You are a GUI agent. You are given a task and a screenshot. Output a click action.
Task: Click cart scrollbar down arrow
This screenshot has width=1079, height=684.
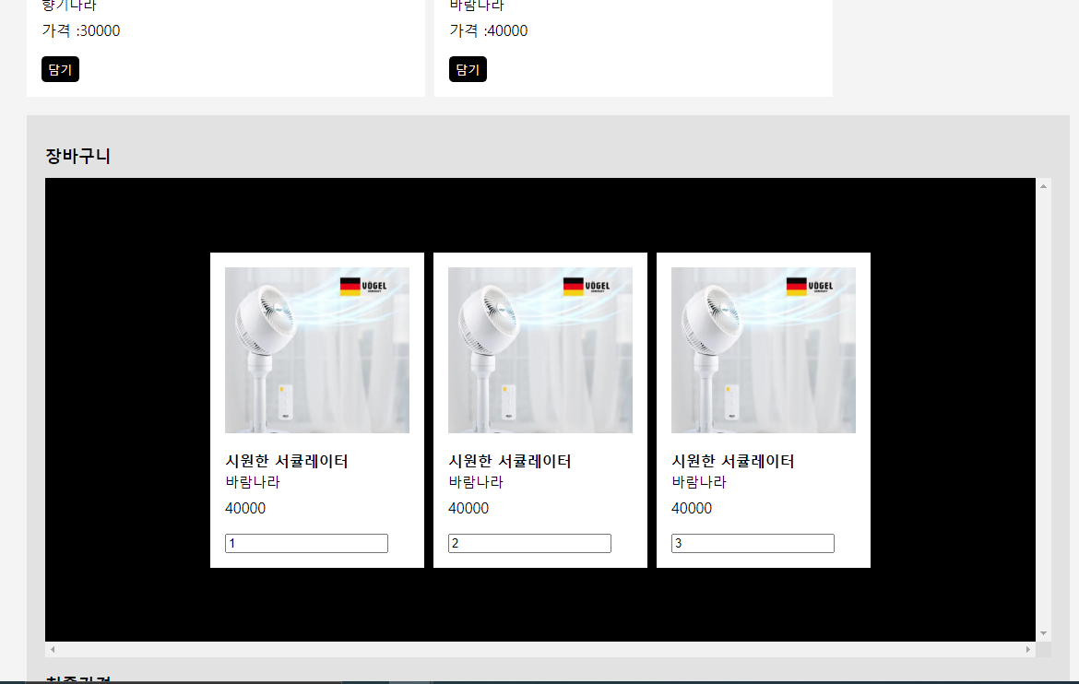1043,633
